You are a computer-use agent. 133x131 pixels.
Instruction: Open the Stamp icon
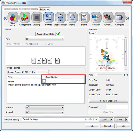point(84,17)
